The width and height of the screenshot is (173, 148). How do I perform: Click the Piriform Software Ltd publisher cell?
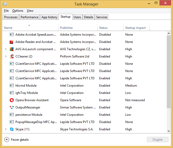point(75,56)
